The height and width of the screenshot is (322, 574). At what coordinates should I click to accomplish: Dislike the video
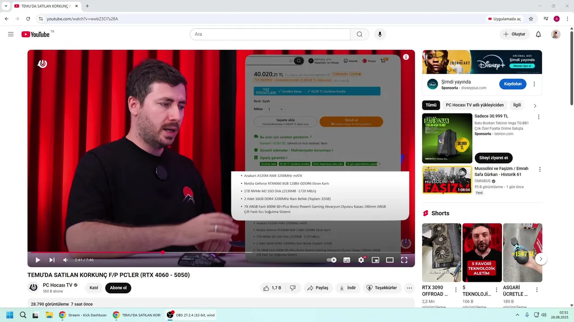[293, 288]
